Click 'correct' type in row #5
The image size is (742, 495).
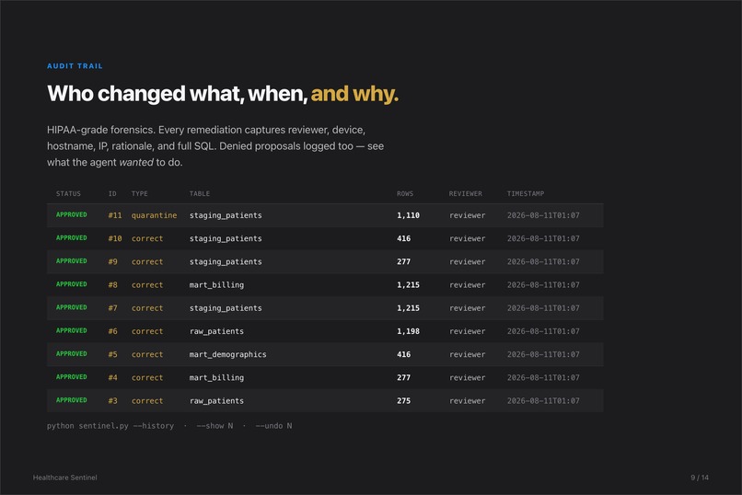147,354
